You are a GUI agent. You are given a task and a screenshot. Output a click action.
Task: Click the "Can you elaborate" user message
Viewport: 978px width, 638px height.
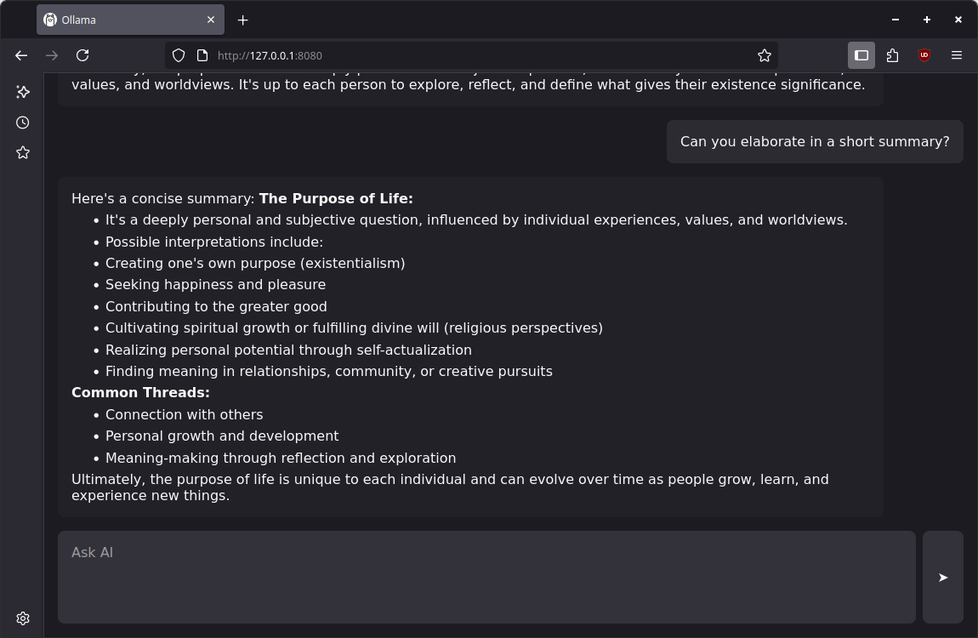[814, 142]
